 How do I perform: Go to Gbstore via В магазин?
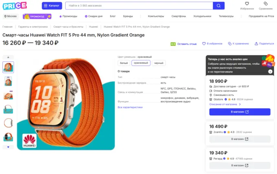240,112
